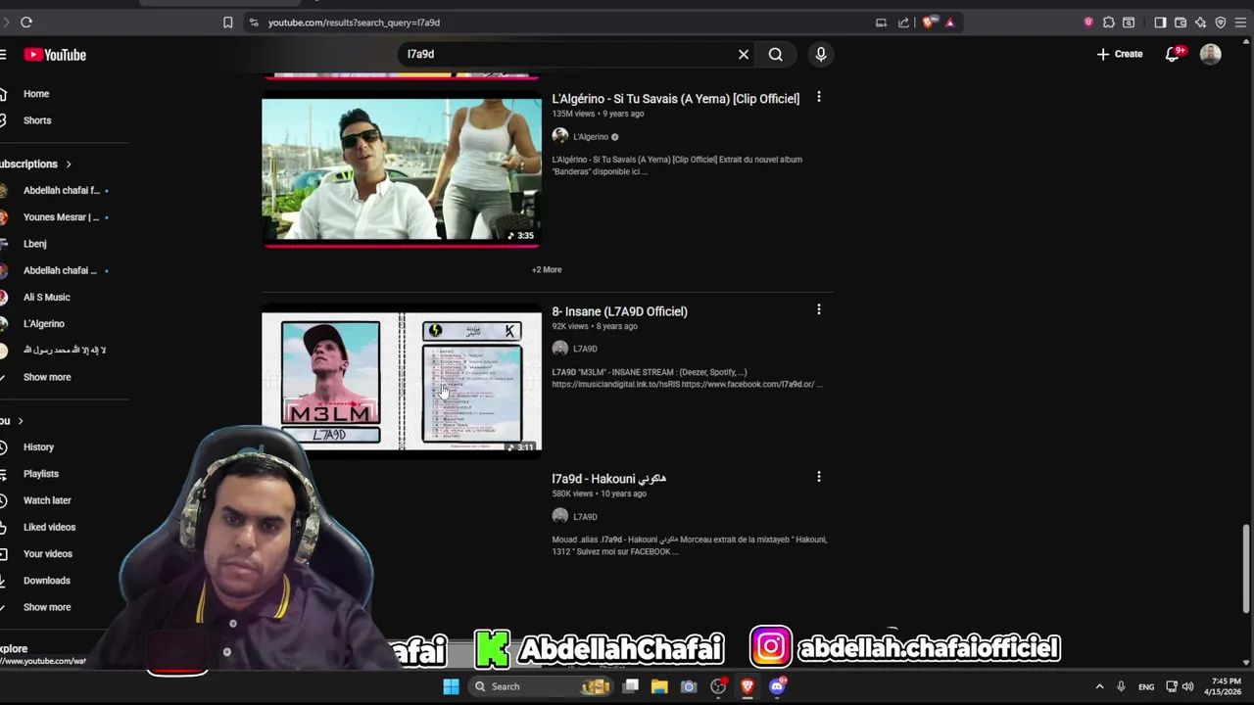The image size is (1254, 705).
Task: Open l7a9d - Hakouni video title
Action: (608, 479)
